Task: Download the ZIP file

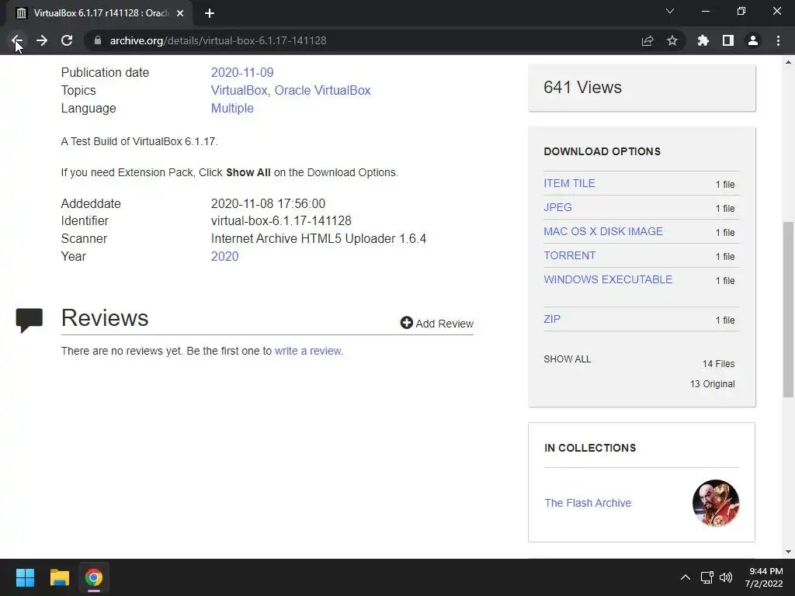Action: click(552, 319)
